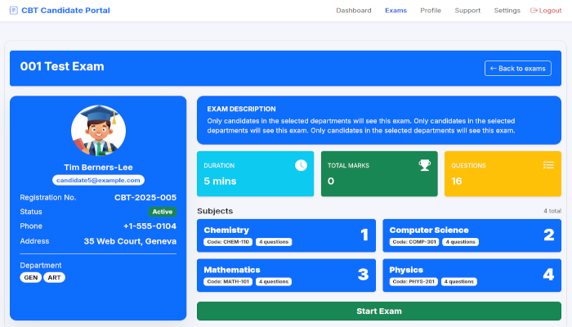
Task: Log out using the Logout link
Action: pos(546,11)
